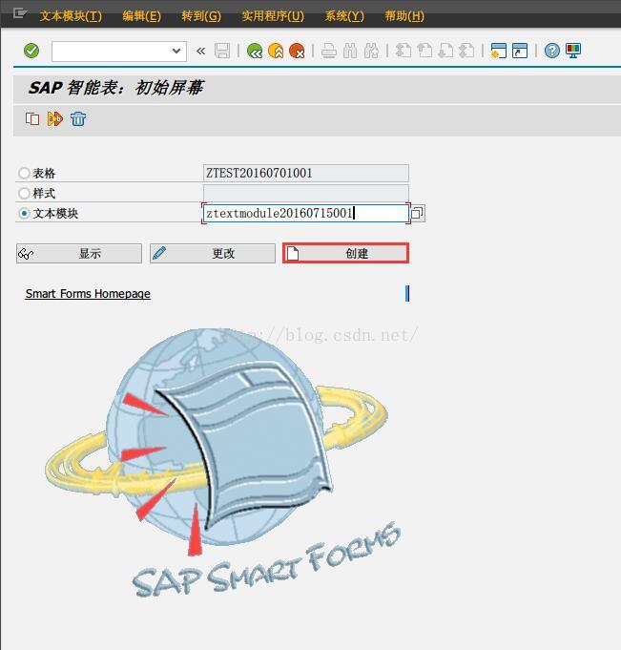This screenshot has width=621, height=650.
Task: Click the Print icon
Action: pos(329,51)
